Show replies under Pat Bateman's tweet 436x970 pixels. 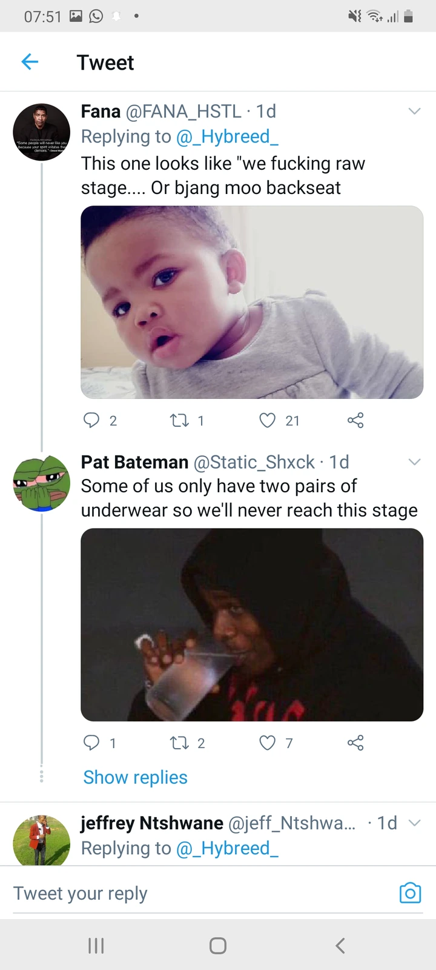(135, 777)
